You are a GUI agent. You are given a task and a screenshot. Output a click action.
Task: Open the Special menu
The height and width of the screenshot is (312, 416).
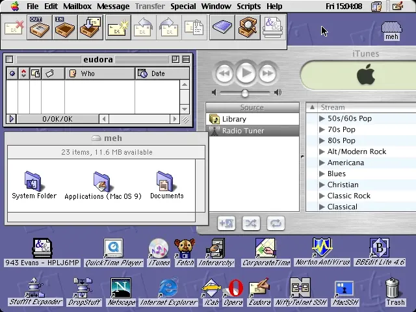pyautogui.click(x=183, y=6)
